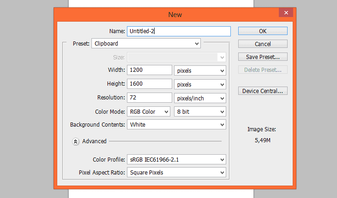Viewport: 337px width, 198px height.
Task: Click the Height value field
Action: pos(150,84)
